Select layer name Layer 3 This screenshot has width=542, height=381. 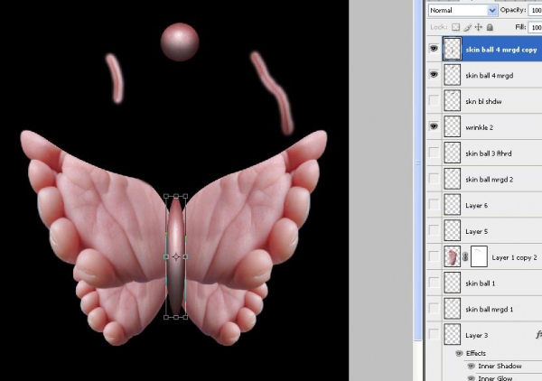476,335
